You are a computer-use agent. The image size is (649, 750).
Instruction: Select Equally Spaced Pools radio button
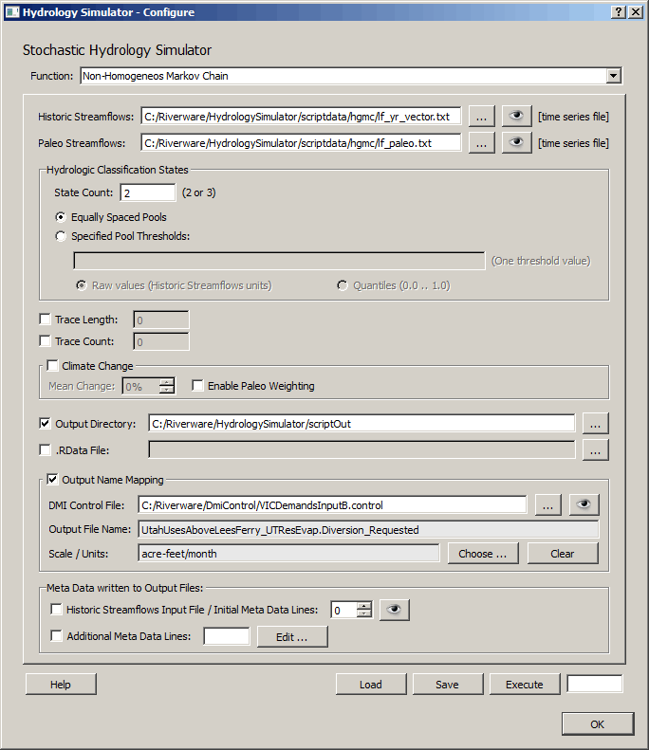click(x=61, y=217)
